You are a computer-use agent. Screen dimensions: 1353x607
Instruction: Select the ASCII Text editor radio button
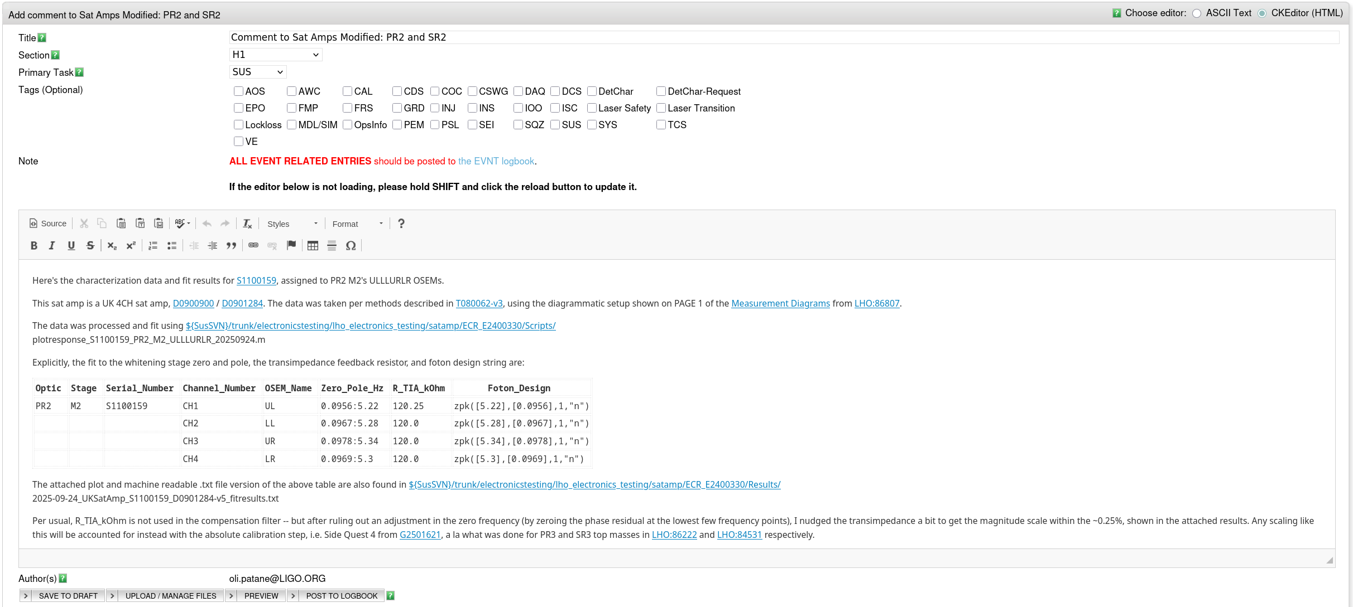[x=1197, y=13]
